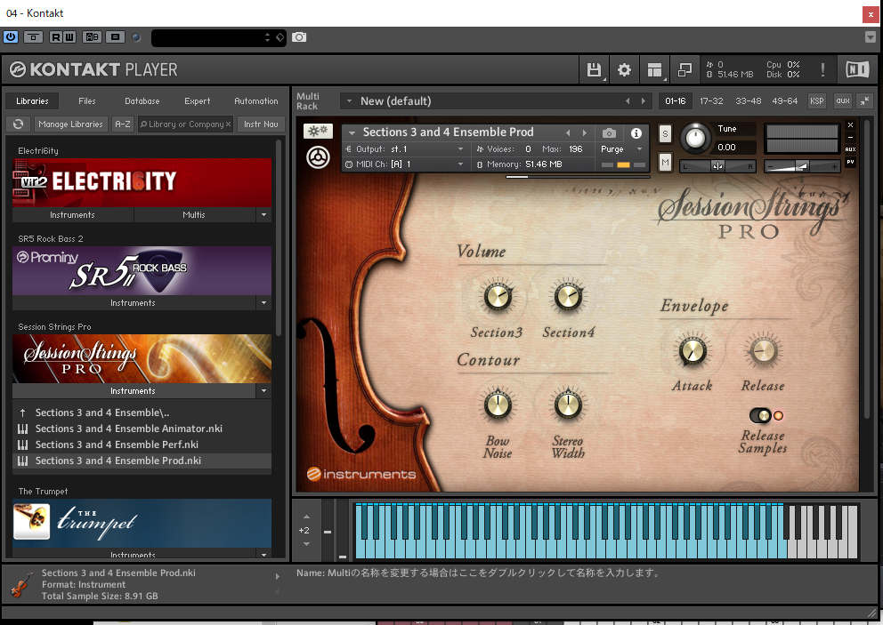Click the instrument info icon
Image resolution: width=883 pixels, height=625 pixels.
pos(636,133)
